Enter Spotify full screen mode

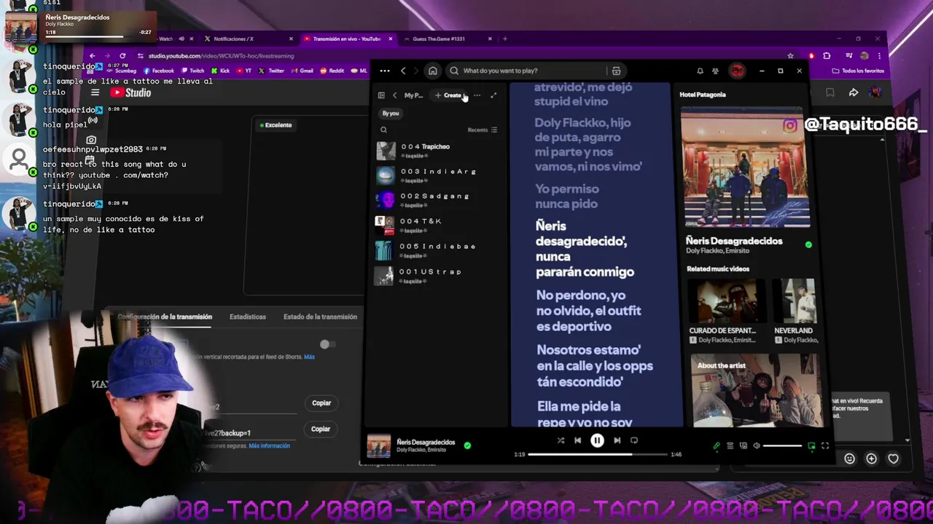[x=825, y=445]
